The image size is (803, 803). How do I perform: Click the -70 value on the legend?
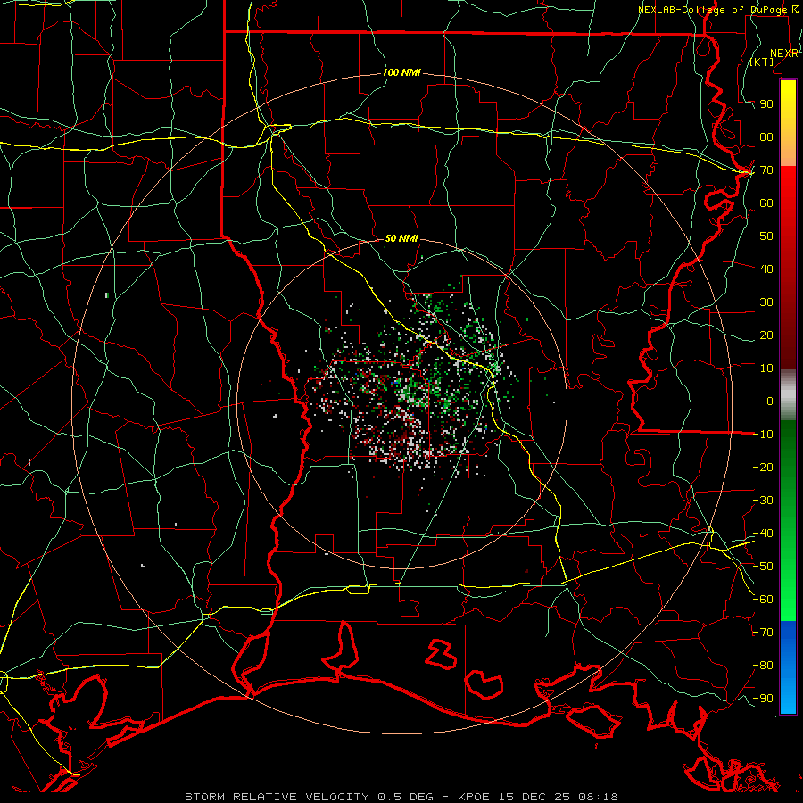[x=763, y=633]
